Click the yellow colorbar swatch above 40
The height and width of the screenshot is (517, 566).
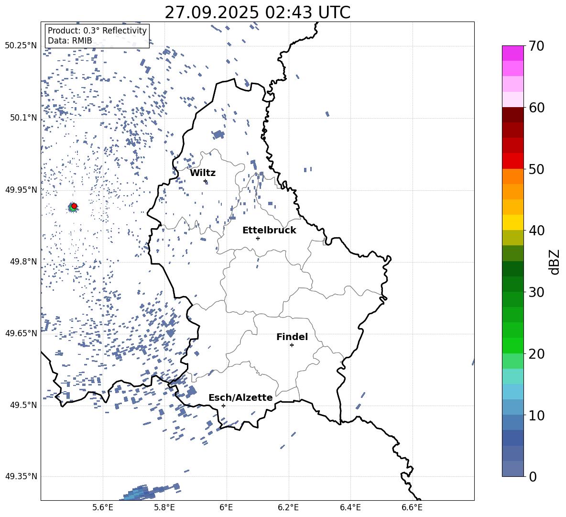coord(513,222)
